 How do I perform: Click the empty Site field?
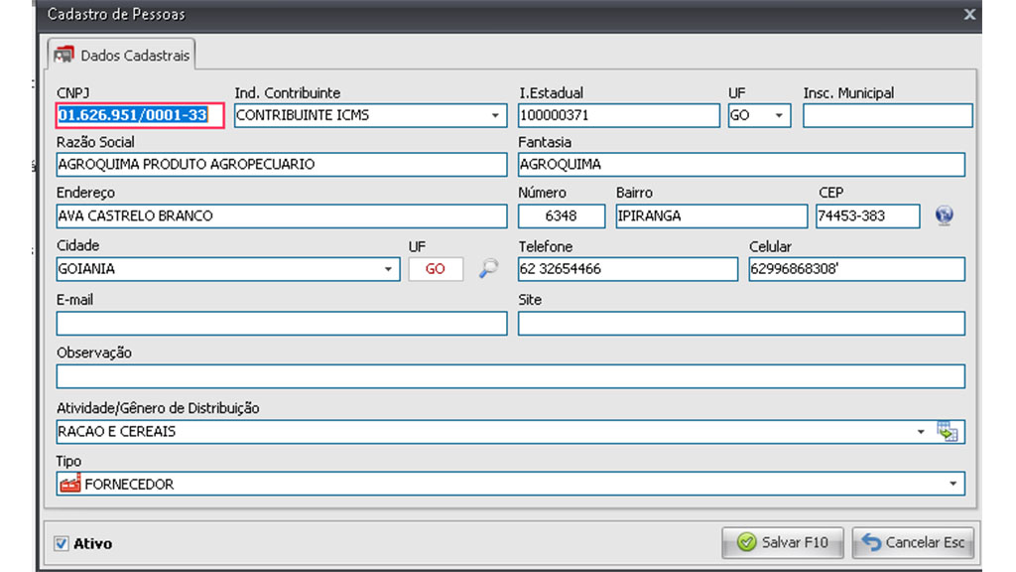[x=741, y=323]
